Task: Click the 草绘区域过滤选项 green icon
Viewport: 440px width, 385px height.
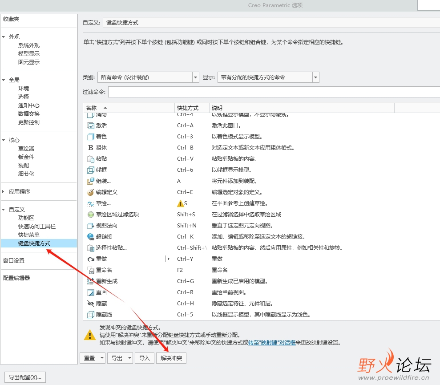Action: coord(91,215)
